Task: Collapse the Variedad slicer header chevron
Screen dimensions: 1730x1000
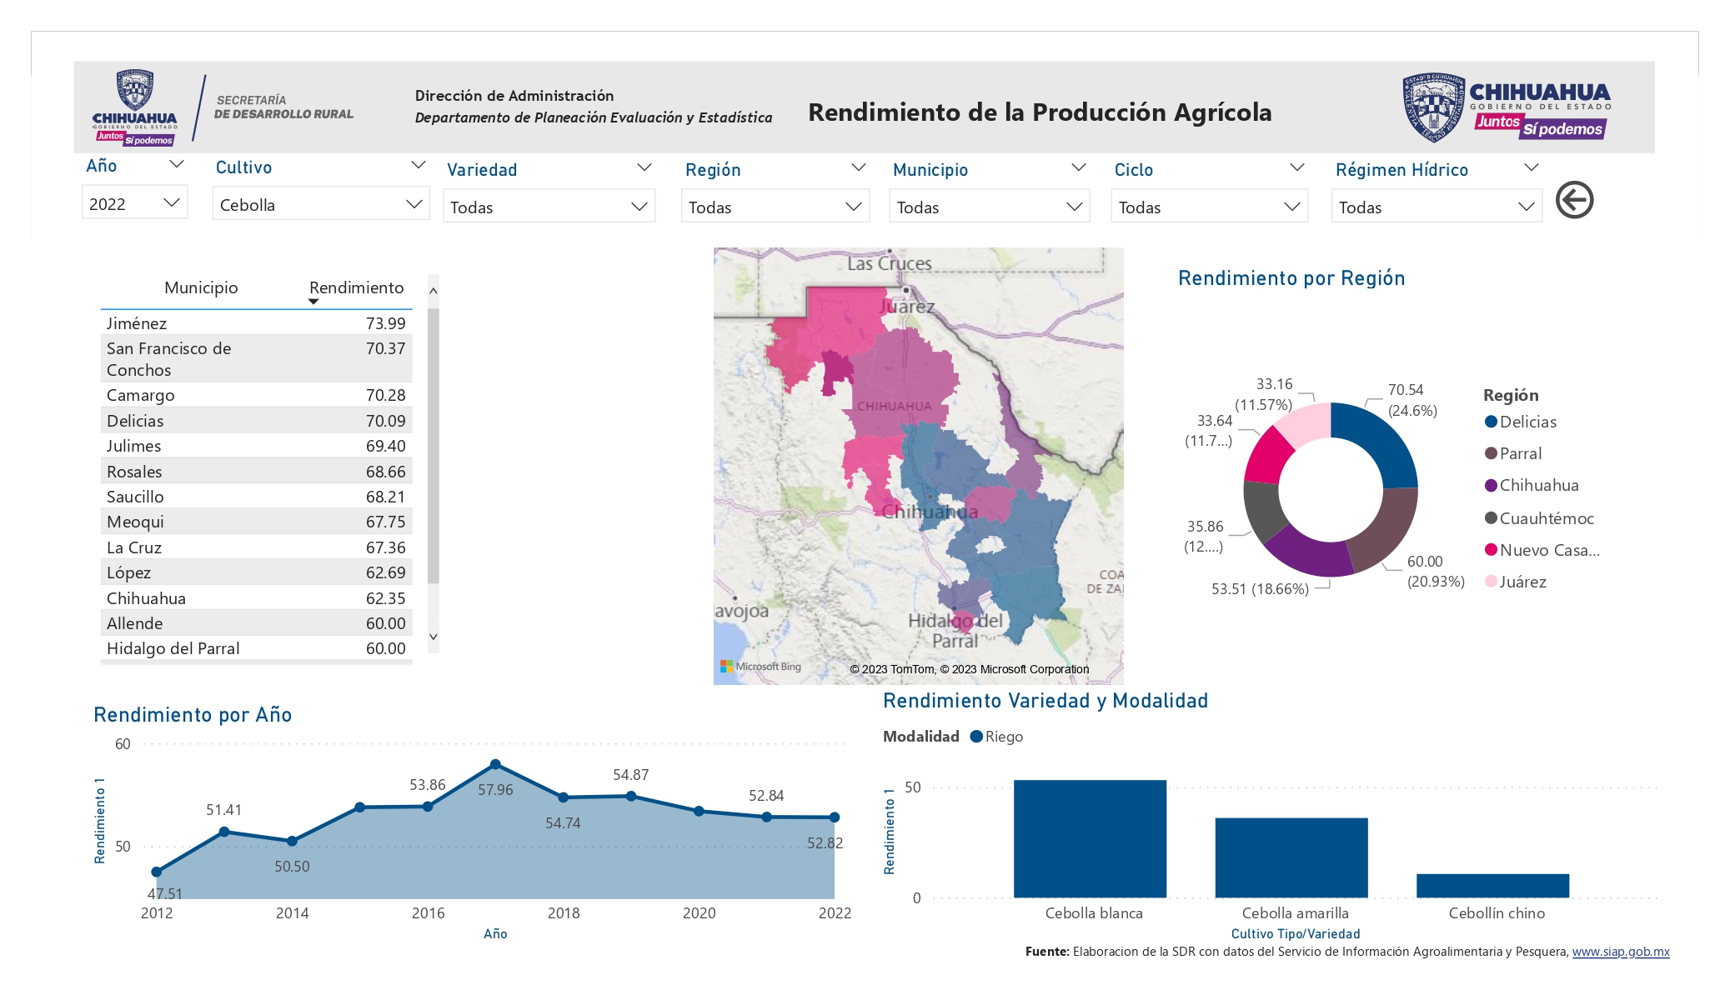Action: [644, 167]
